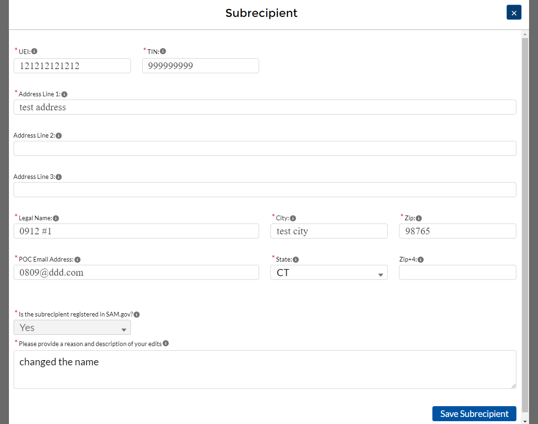
Task: Click the info icon beside TIN label
Action: 163,51
